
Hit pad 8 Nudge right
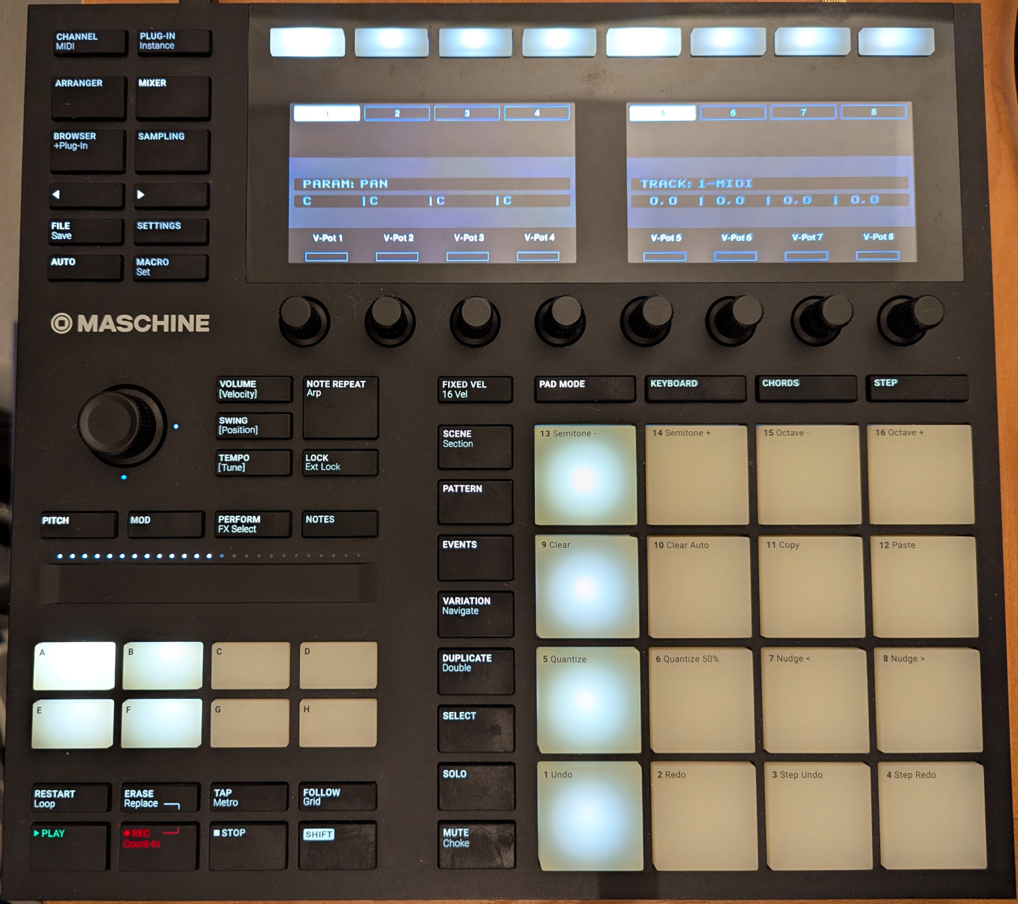click(930, 700)
